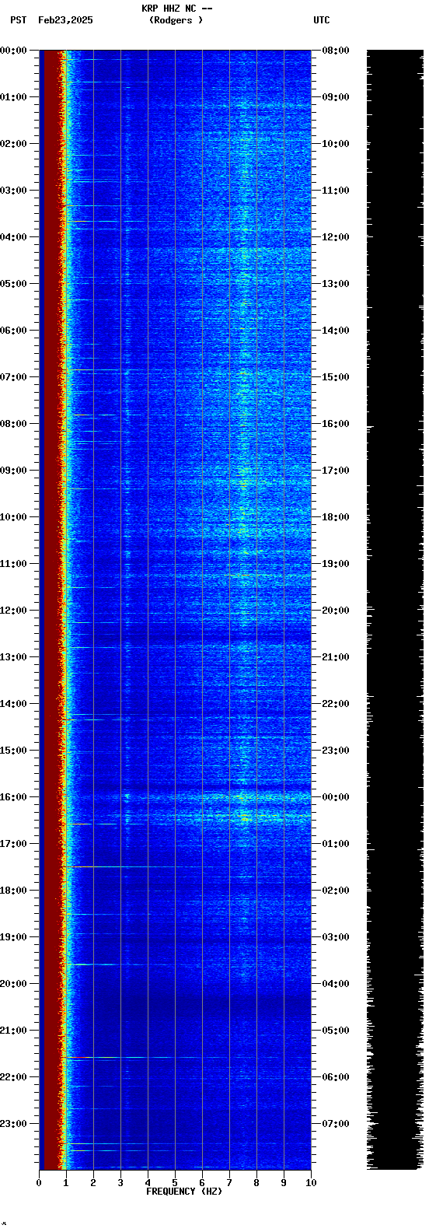The width and height of the screenshot is (429, 1232).
Task: Click the UTC time label '07:00'
Action: coord(336,1124)
